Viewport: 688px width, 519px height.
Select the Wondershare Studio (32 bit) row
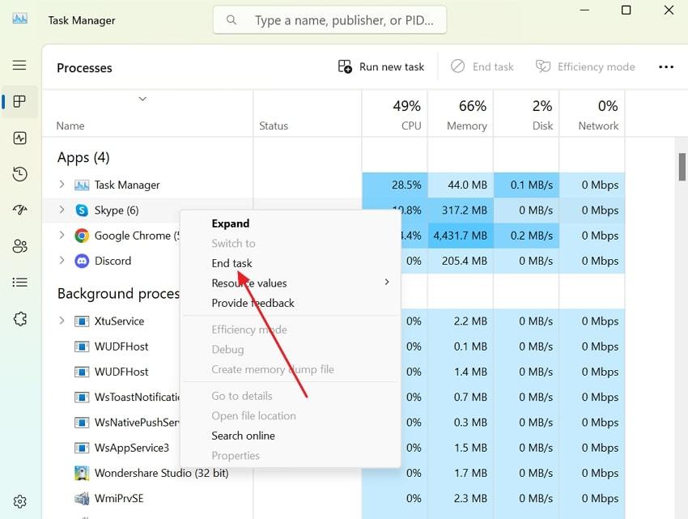333,473
